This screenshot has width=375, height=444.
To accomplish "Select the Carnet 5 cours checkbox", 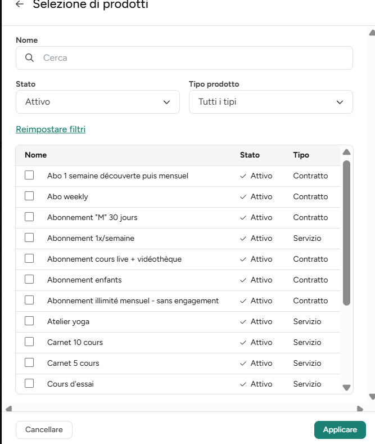I will point(29,362).
